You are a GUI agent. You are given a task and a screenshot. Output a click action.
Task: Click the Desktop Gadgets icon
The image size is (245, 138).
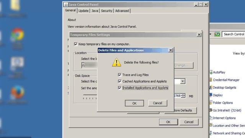[x=211, y=87]
